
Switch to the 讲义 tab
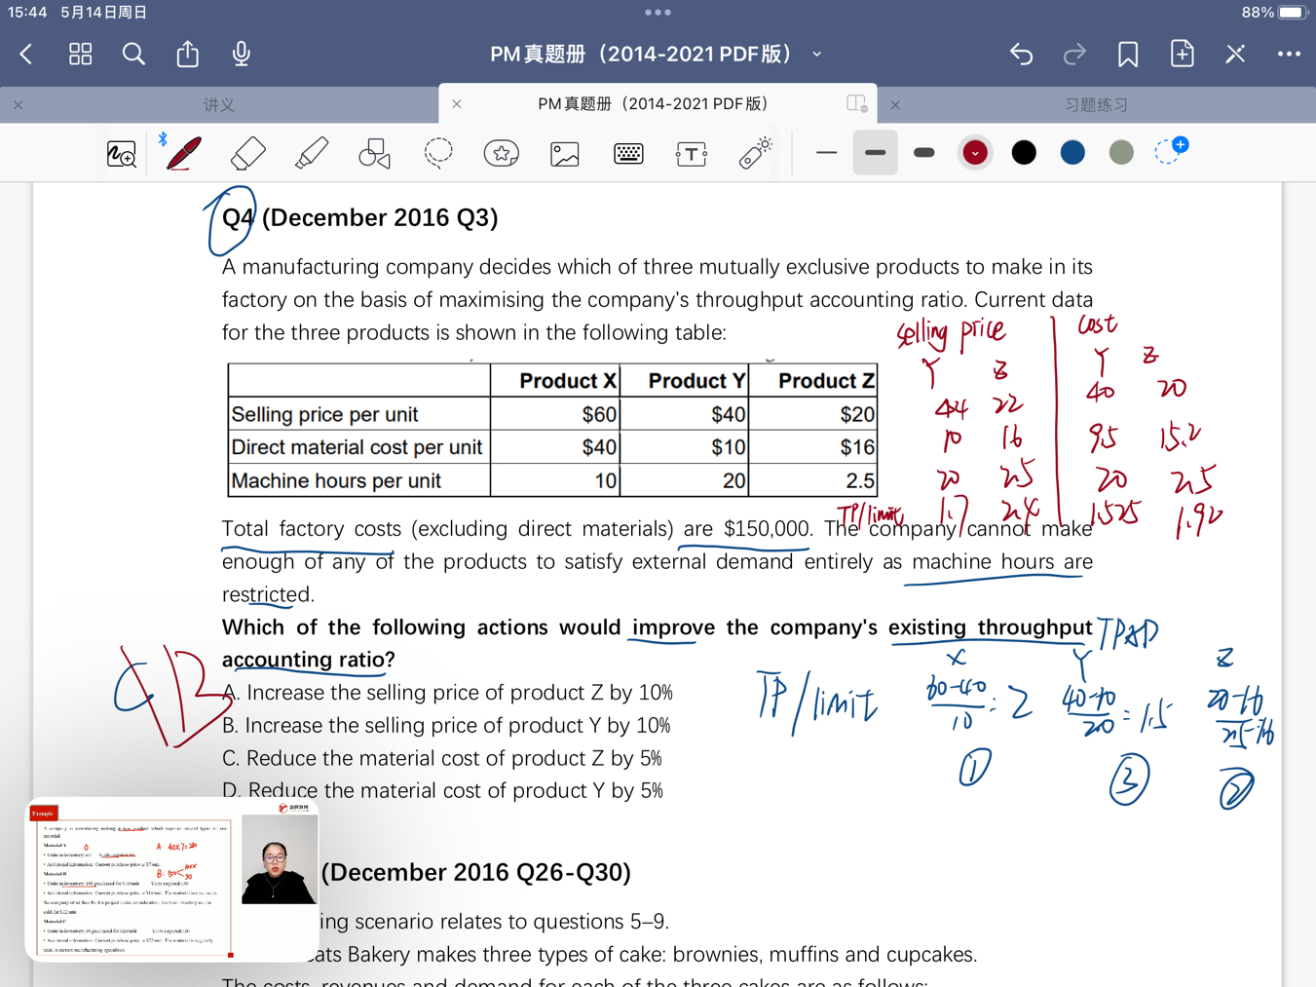pyautogui.click(x=219, y=104)
